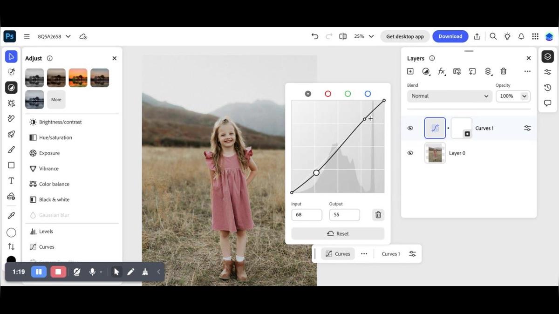Open the Blend mode Normal dropdown
The width and height of the screenshot is (559, 314).
tap(450, 96)
